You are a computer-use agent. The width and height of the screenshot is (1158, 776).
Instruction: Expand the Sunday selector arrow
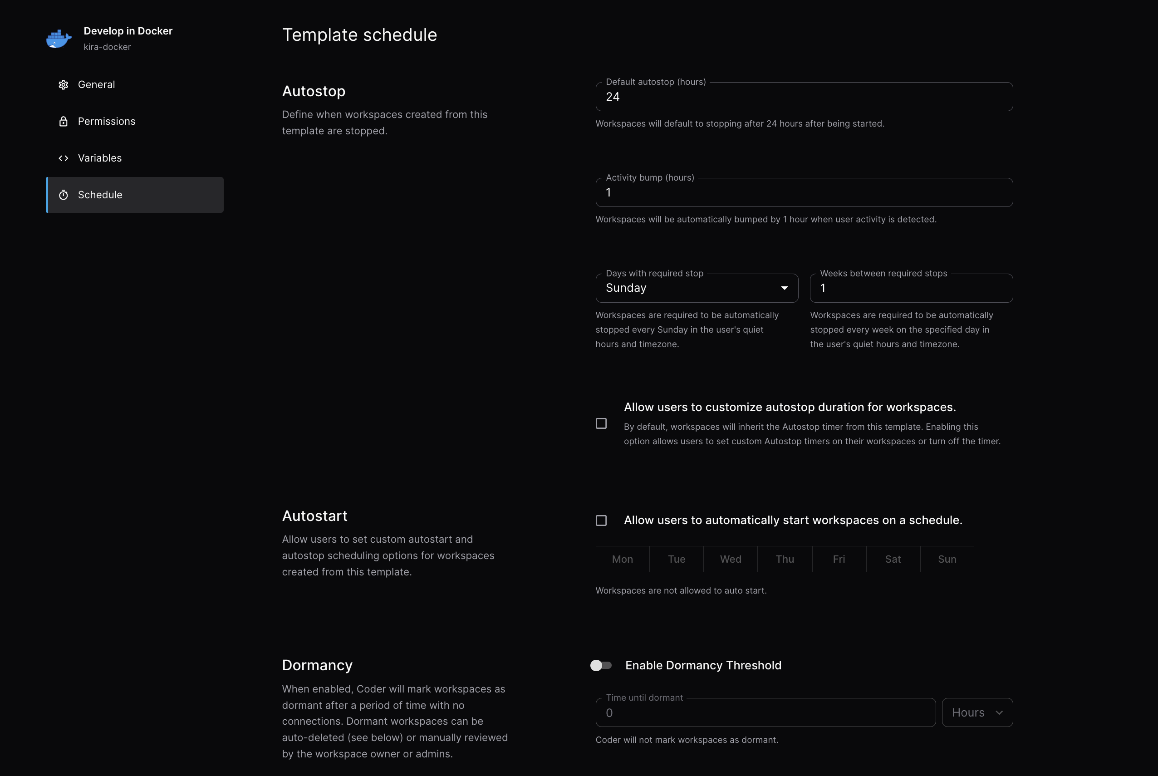[785, 288]
